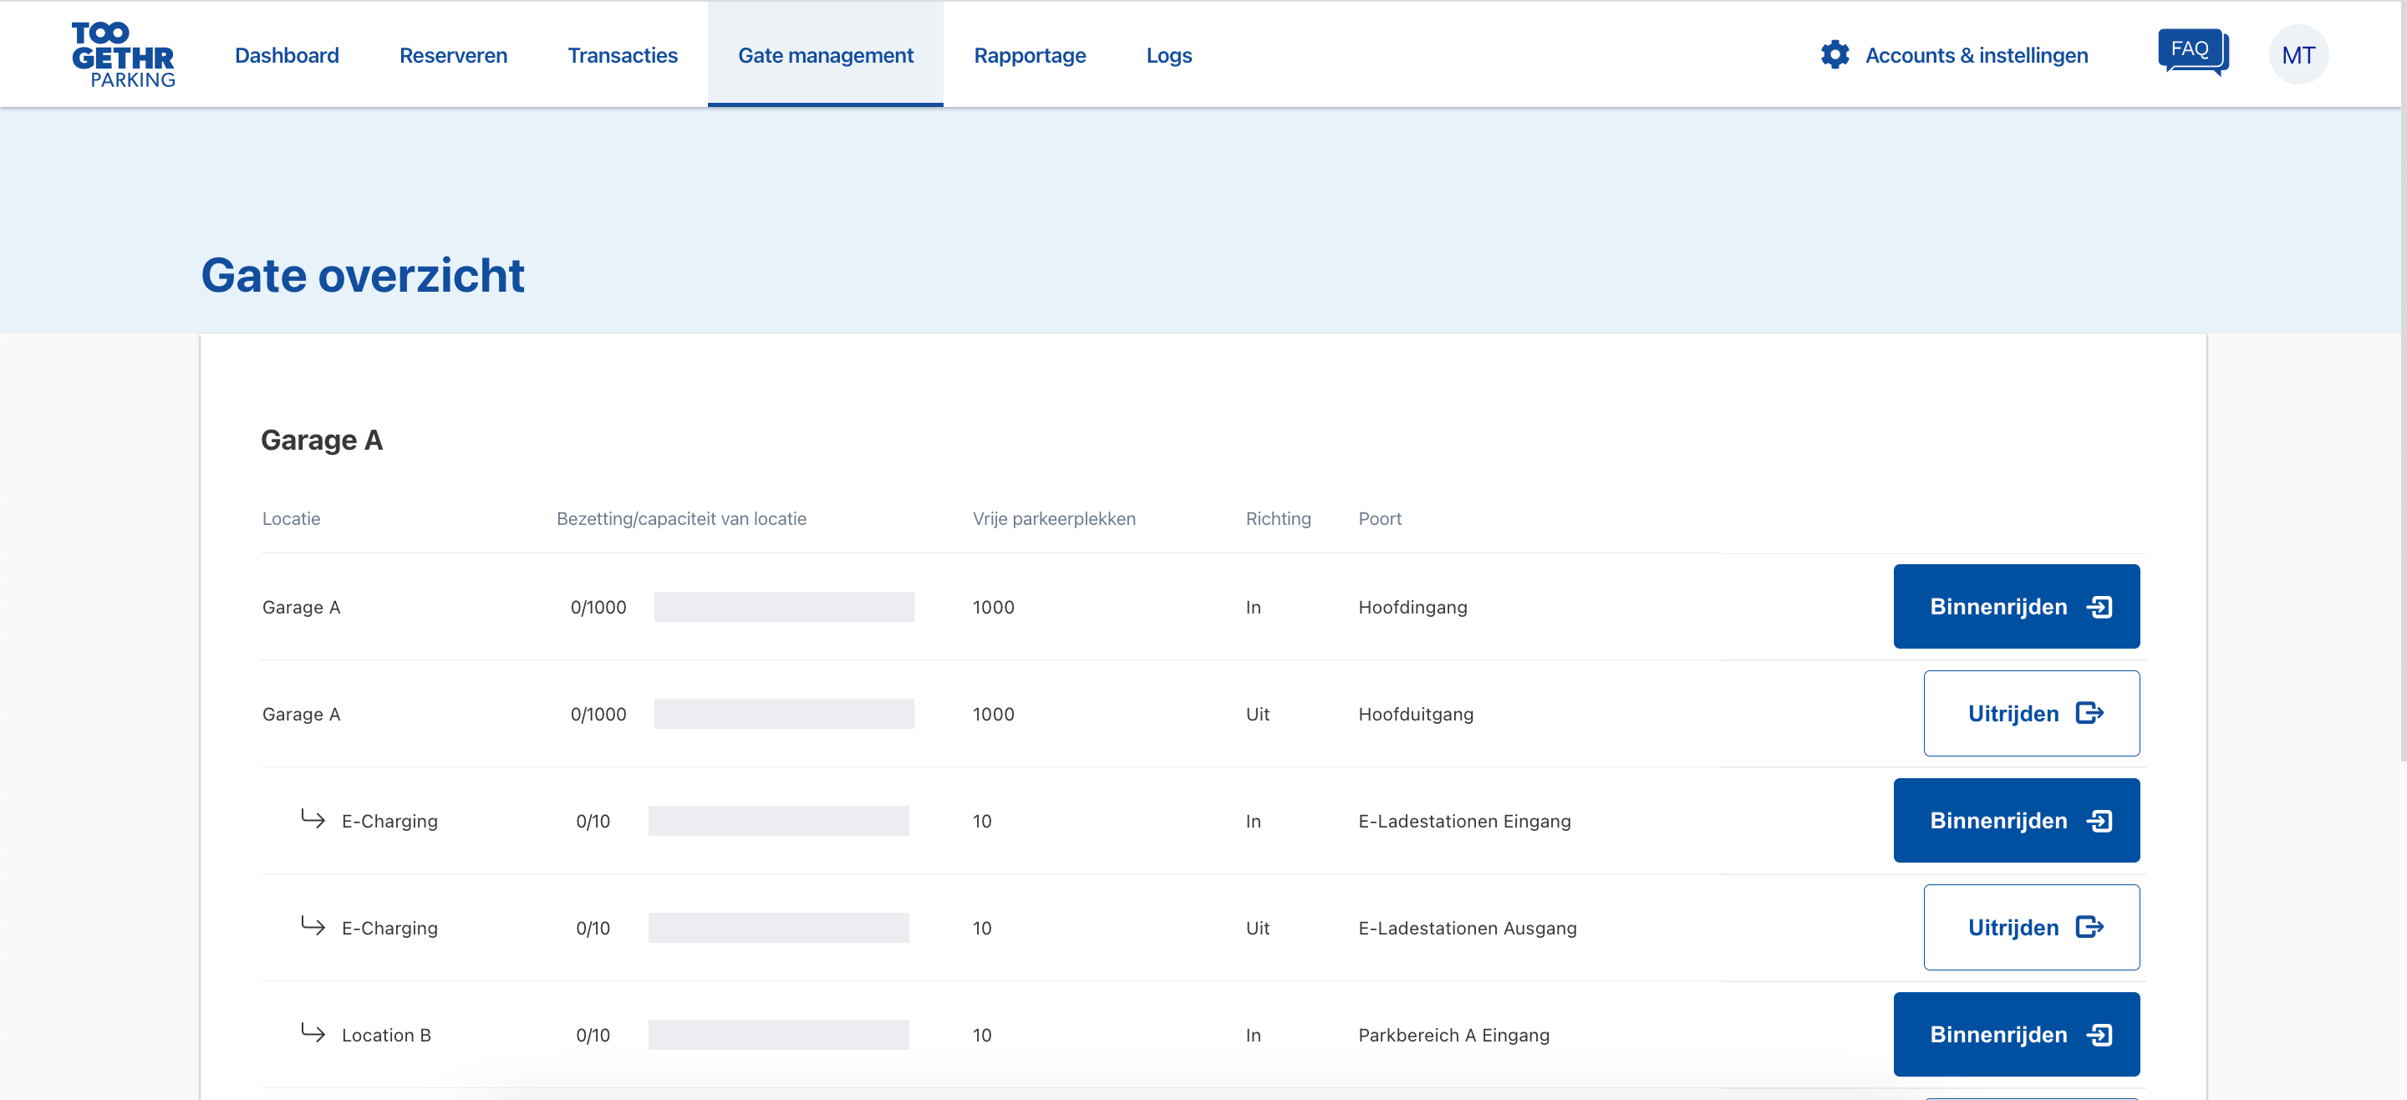Image resolution: width=2407 pixels, height=1100 pixels.
Task: Click exit-arrow icon on Hoofduitgang Uitrijden button
Action: point(2089,713)
